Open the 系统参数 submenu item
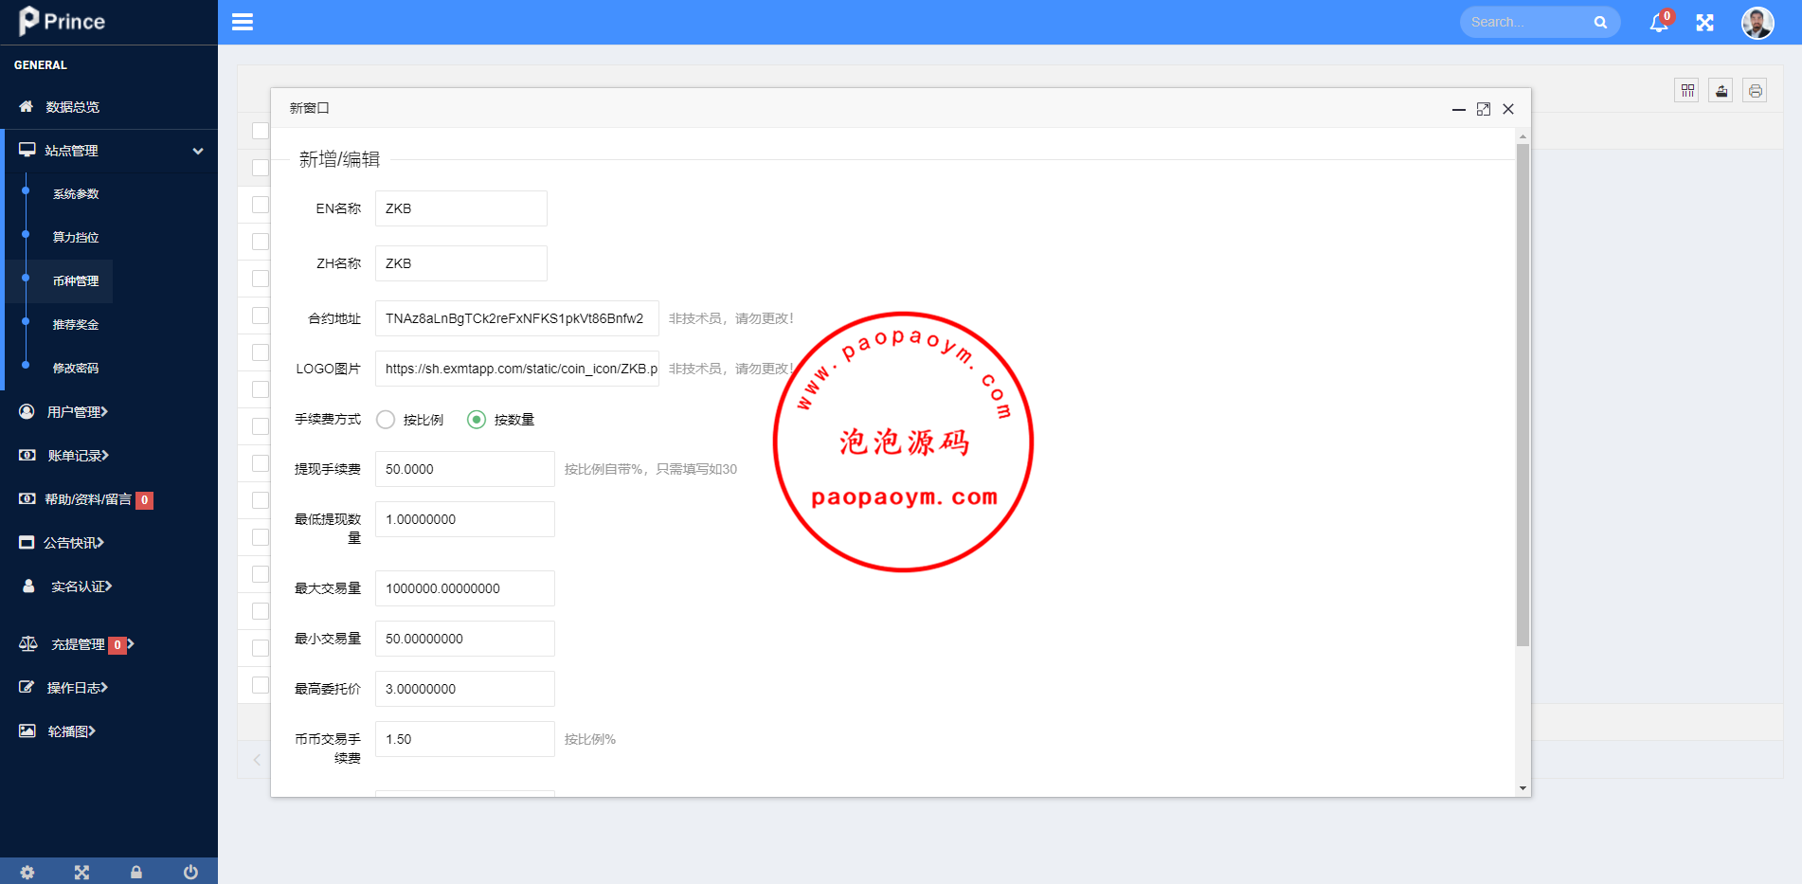 tap(76, 194)
